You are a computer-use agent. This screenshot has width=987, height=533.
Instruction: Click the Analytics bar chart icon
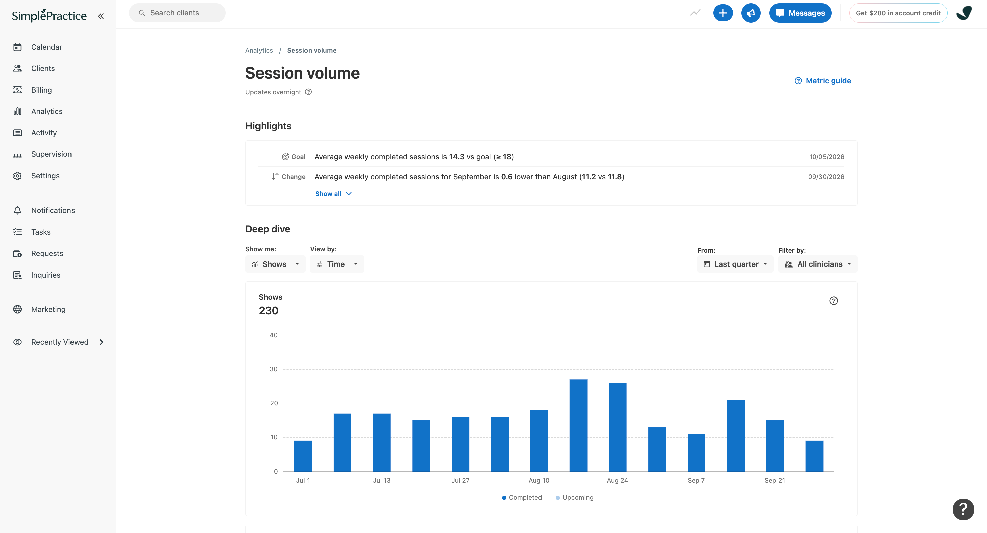click(x=17, y=111)
